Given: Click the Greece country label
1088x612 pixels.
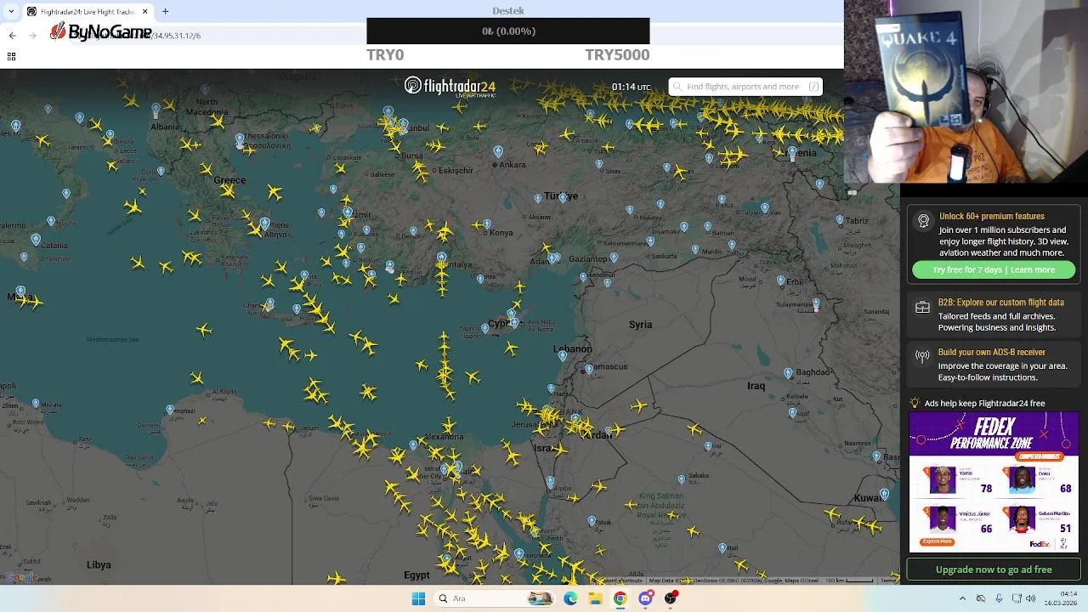Looking at the screenshot, I should [229, 180].
